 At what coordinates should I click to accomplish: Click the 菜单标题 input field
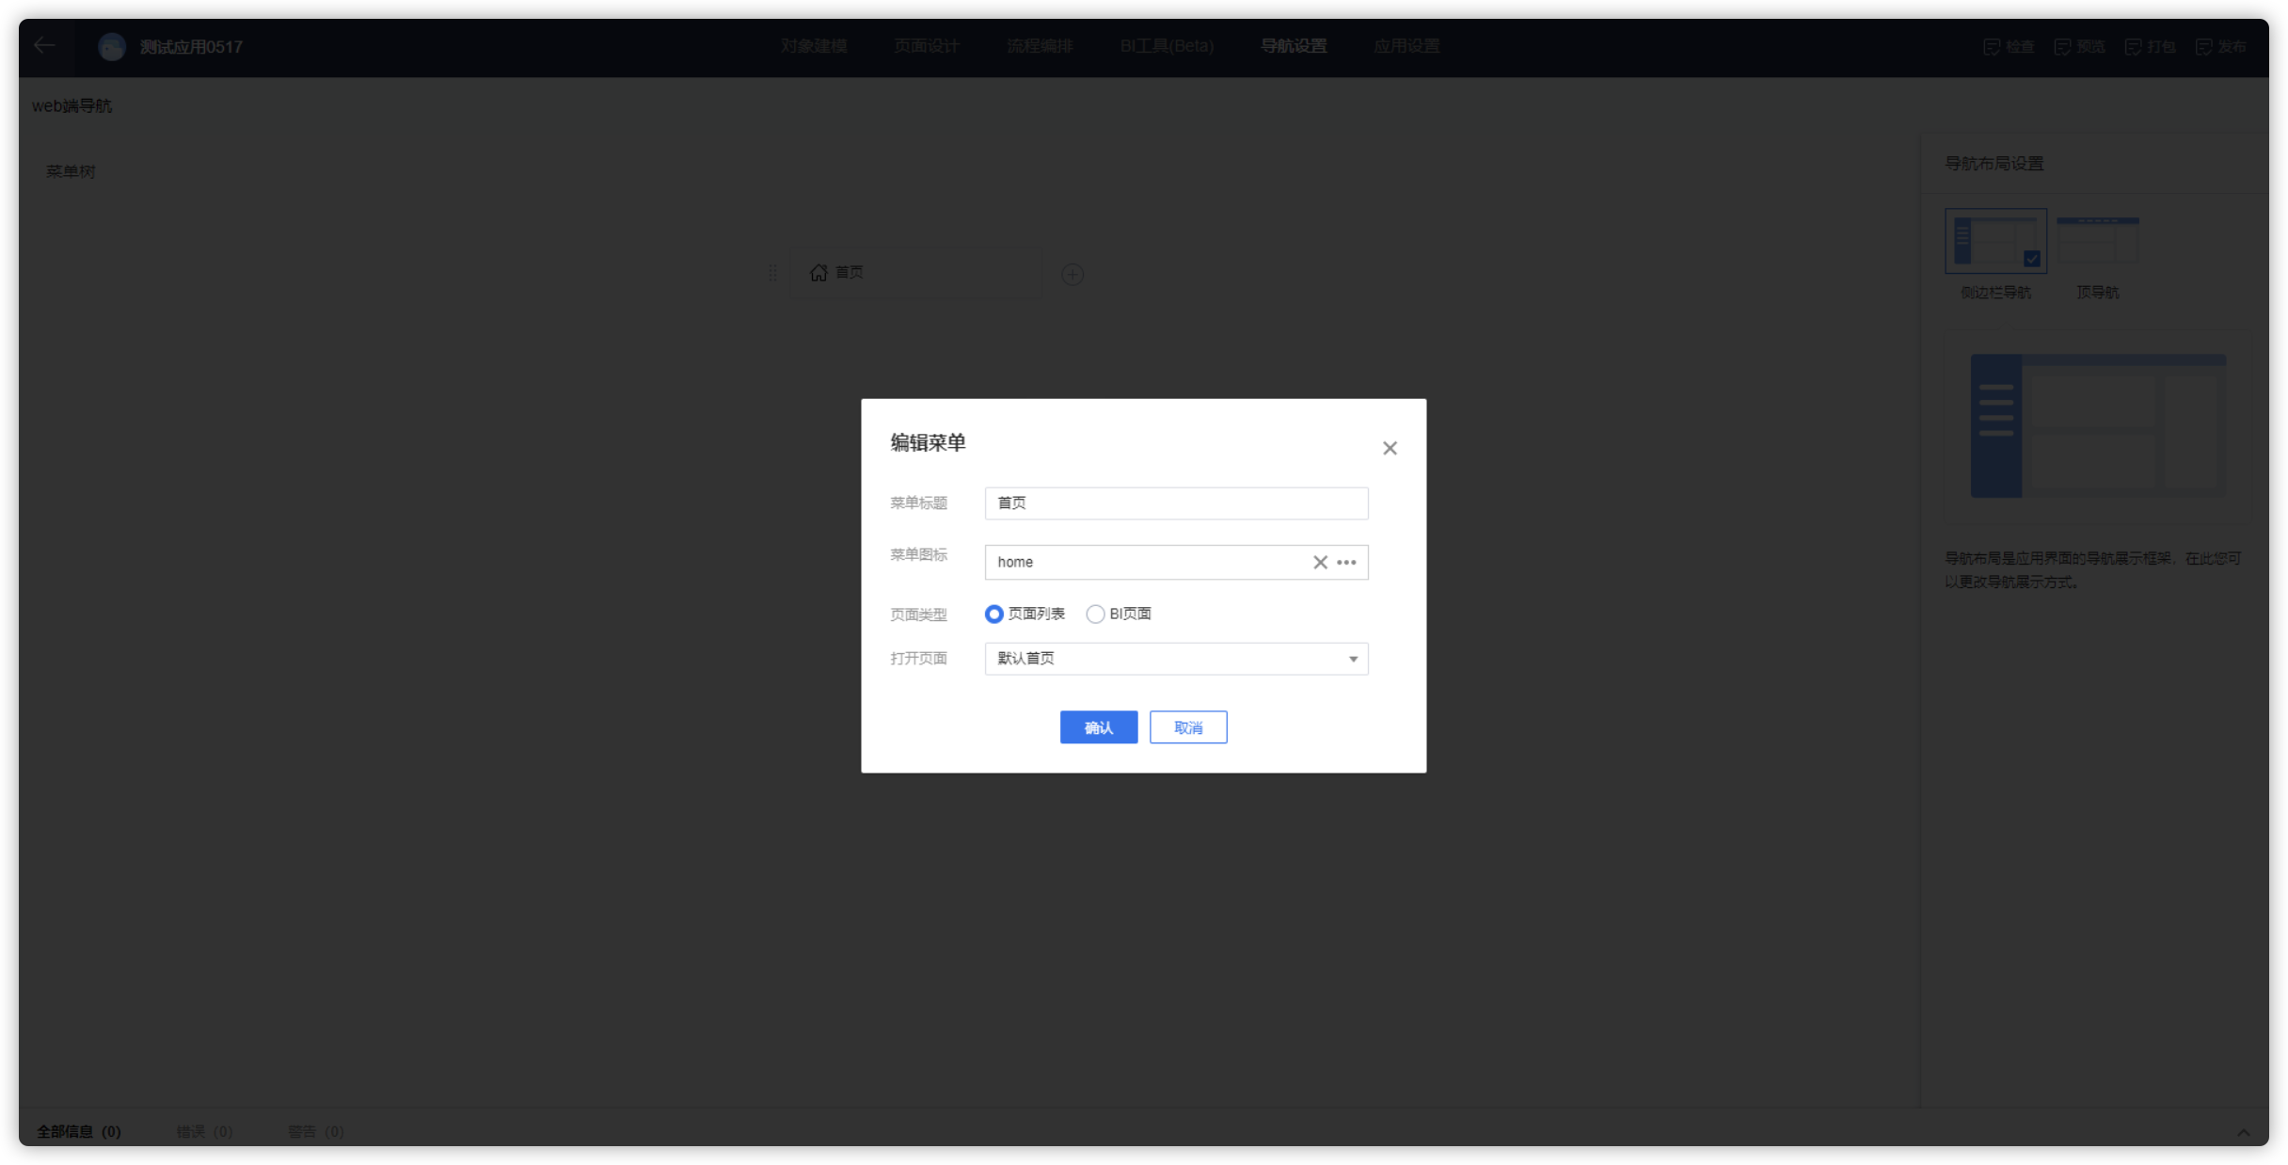(x=1176, y=503)
